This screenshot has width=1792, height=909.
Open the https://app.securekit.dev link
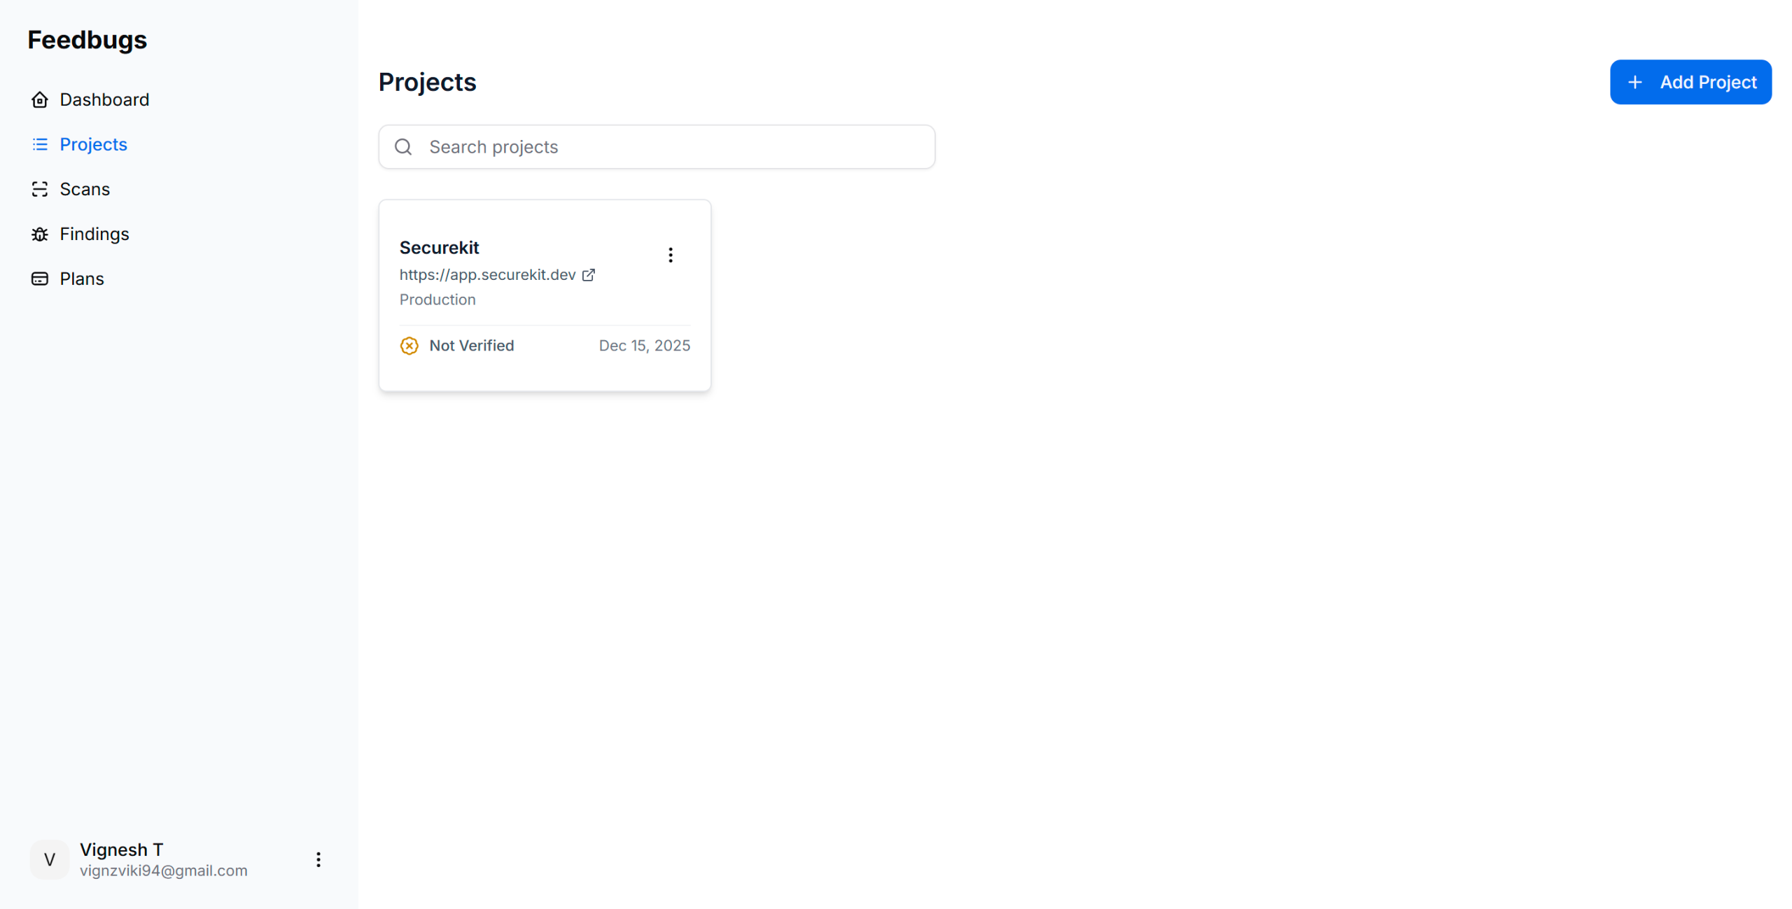[x=487, y=275]
